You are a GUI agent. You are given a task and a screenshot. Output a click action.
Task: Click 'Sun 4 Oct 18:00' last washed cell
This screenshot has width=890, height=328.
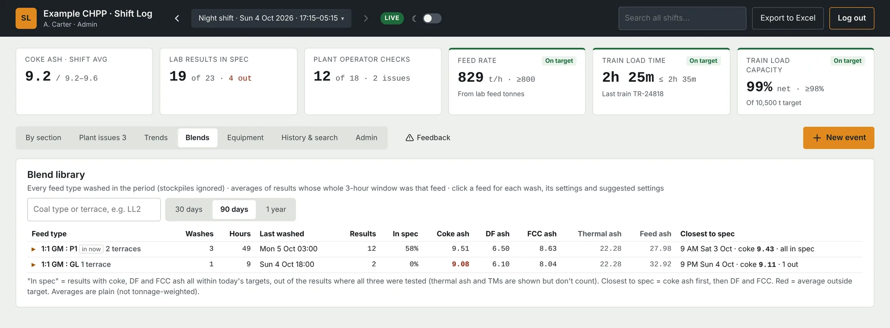tap(287, 264)
